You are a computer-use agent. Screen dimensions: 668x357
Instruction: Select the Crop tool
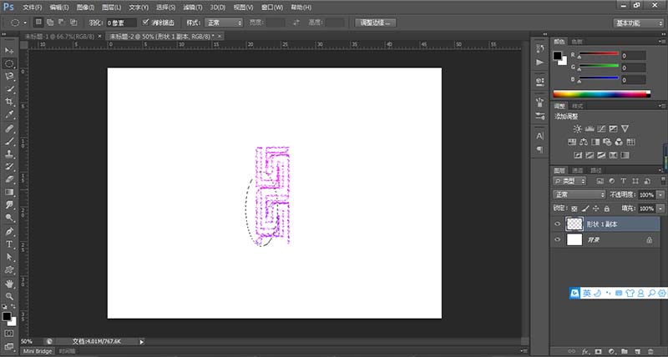pyautogui.click(x=9, y=102)
